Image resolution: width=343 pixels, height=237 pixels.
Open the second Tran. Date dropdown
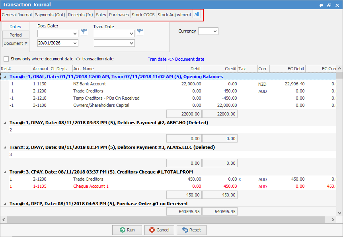131,43
